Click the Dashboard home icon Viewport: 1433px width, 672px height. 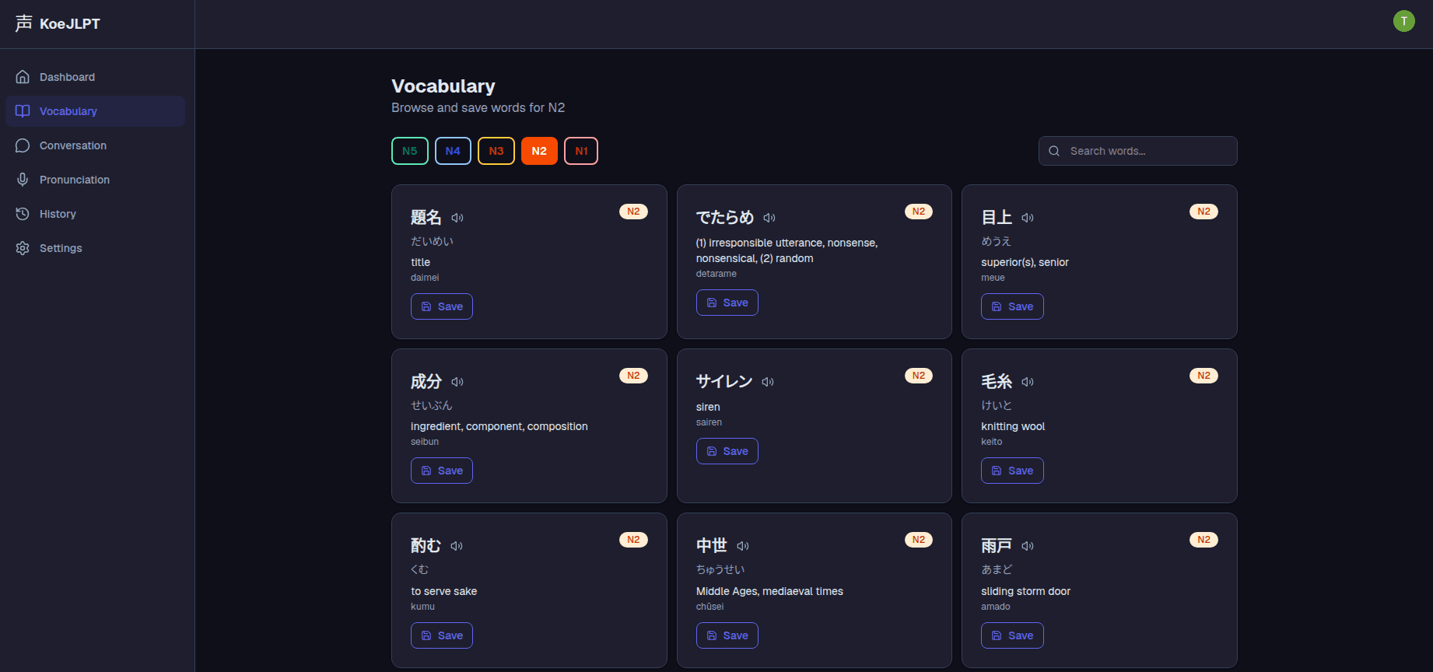[23, 77]
